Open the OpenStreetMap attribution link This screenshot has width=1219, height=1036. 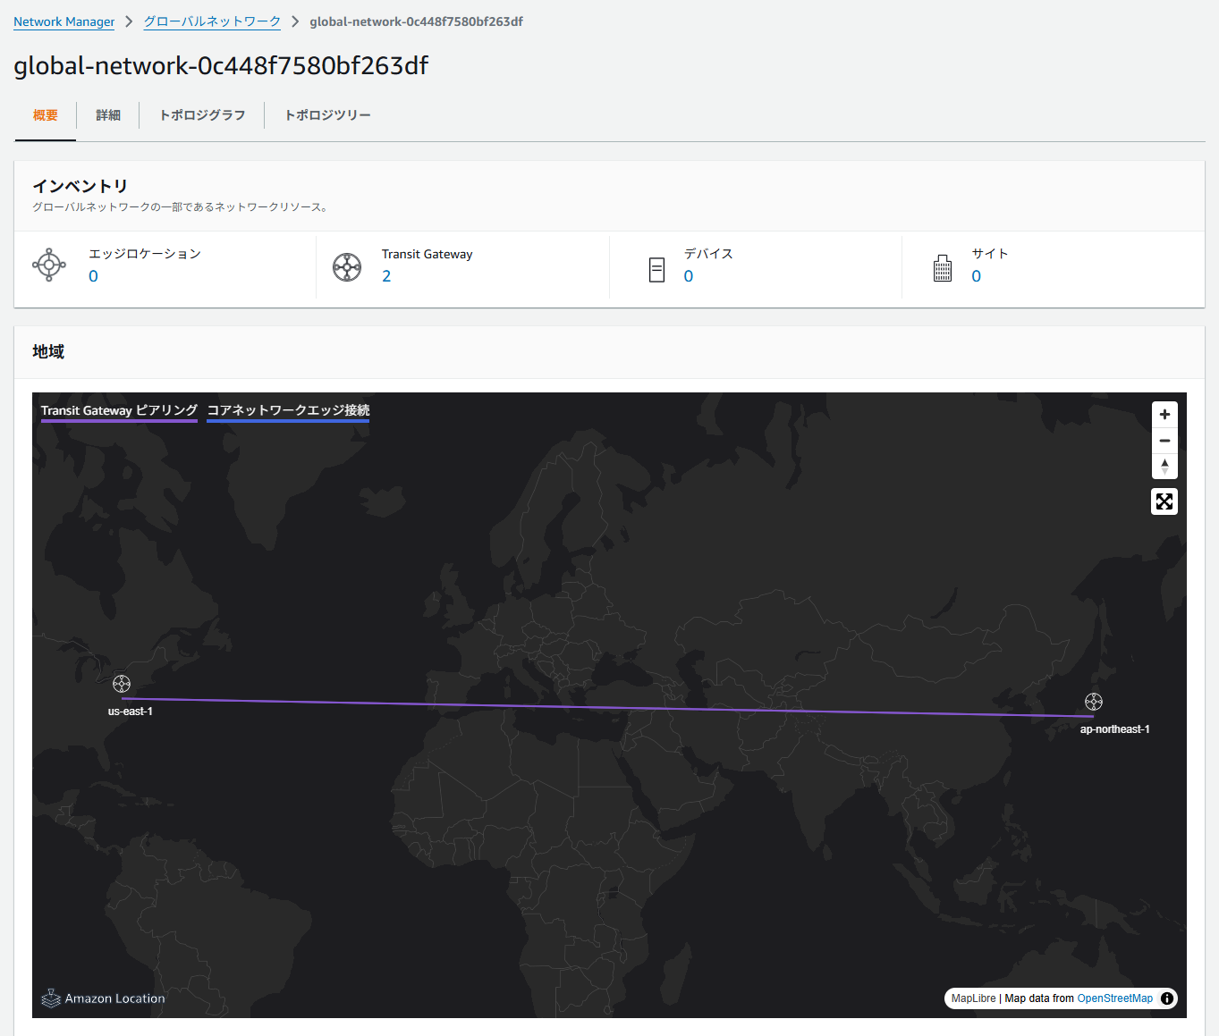pos(1115,998)
